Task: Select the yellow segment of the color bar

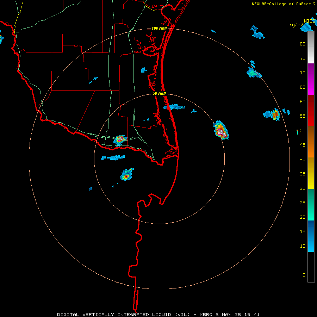Action: point(311,173)
